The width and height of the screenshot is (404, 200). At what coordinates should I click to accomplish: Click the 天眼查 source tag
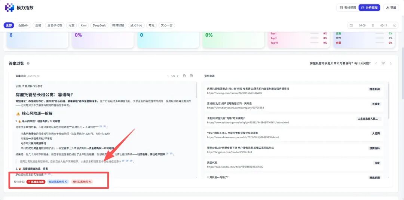pos(376,104)
